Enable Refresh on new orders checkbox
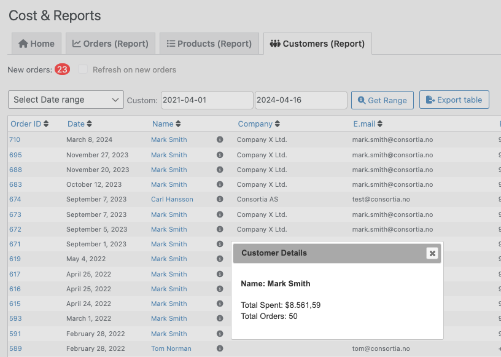Image resolution: width=501 pixels, height=357 pixels. (x=83, y=69)
